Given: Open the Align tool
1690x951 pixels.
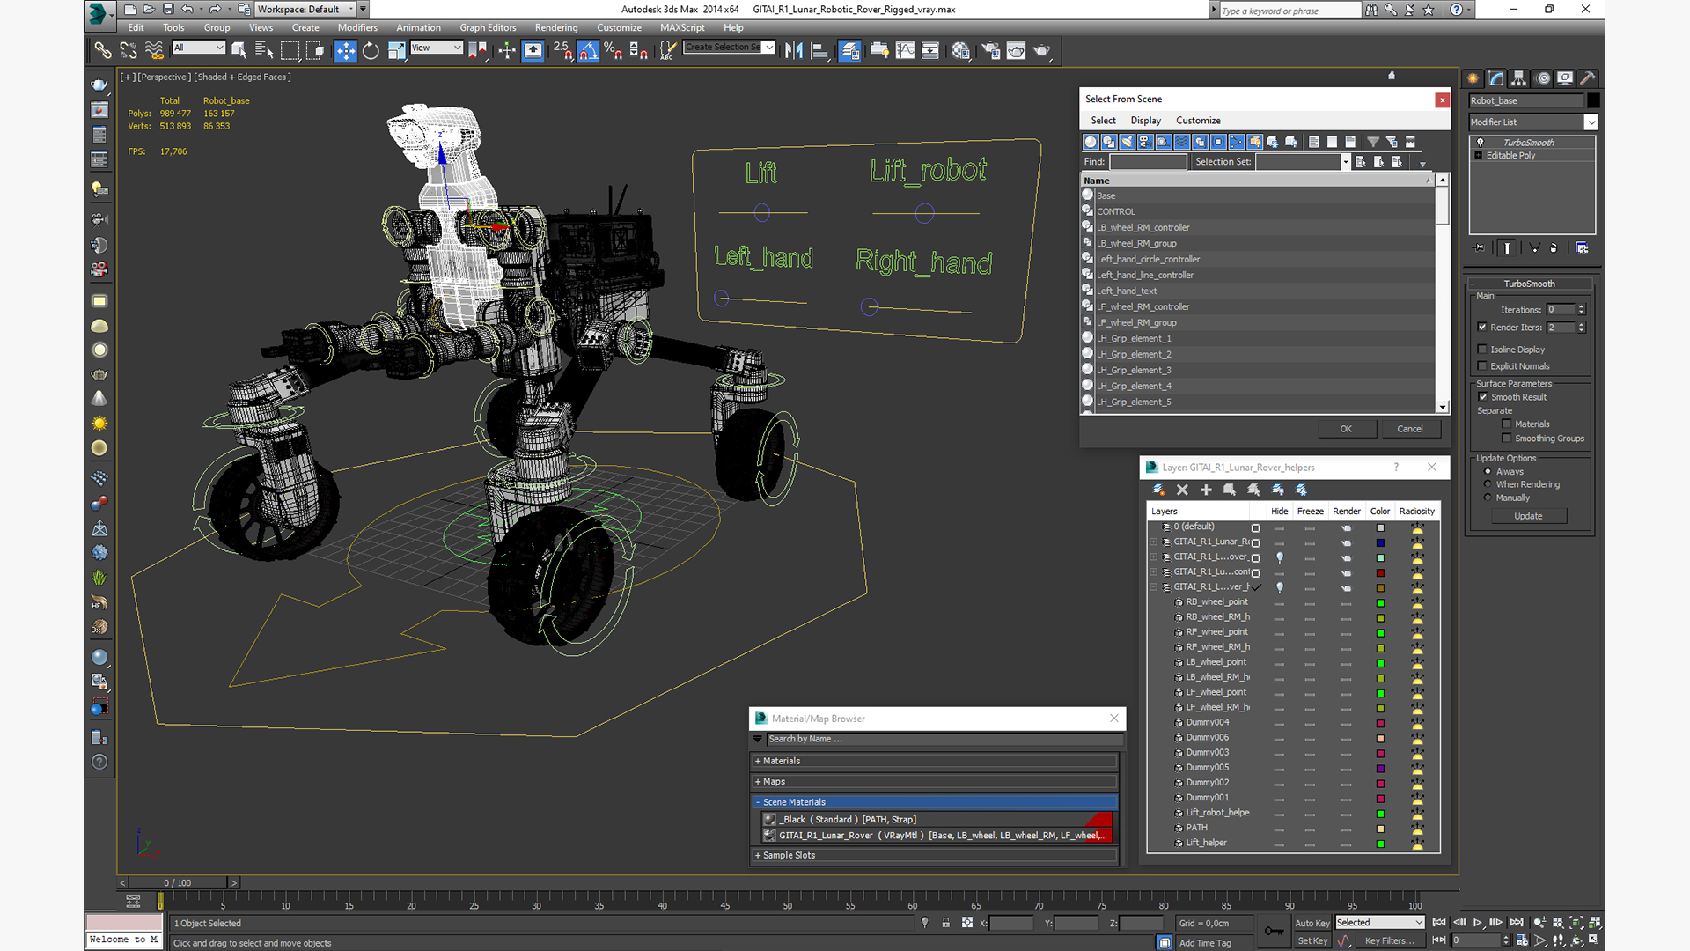Looking at the screenshot, I should pyautogui.click(x=819, y=50).
